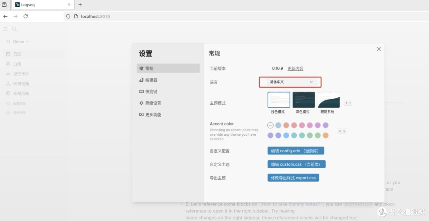Open a new browser tab with plus
Image resolution: width=429 pixels, height=221 pixels.
coord(80,5)
